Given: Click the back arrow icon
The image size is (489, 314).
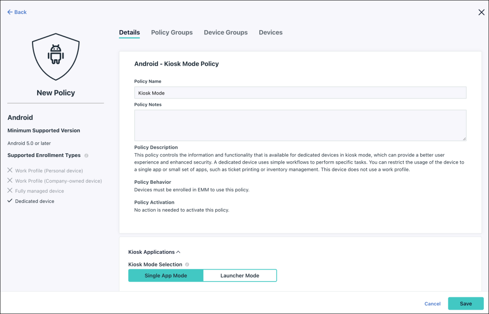Looking at the screenshot, I should pyautogui.click(x=10, y=12).
